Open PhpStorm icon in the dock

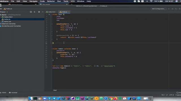(82, 98)
